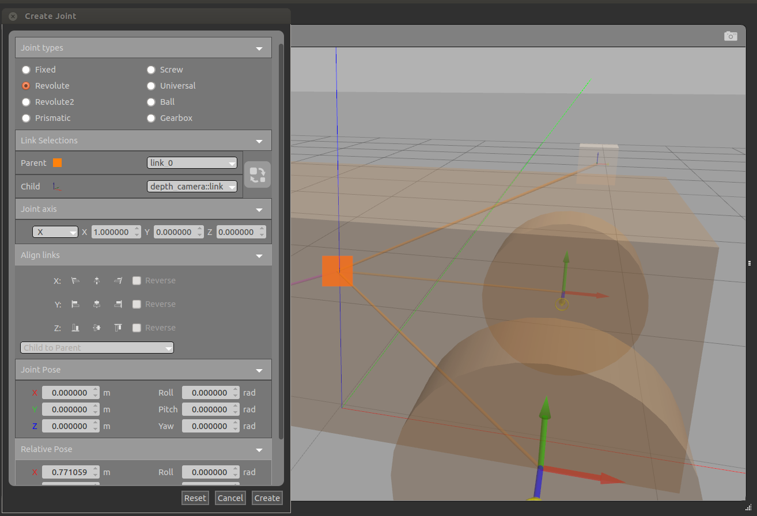
Task: Click the Joint axis Y value field
Action: (x=178, y=232)
